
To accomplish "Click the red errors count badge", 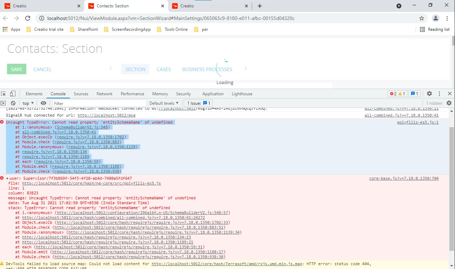I will 393,94.
